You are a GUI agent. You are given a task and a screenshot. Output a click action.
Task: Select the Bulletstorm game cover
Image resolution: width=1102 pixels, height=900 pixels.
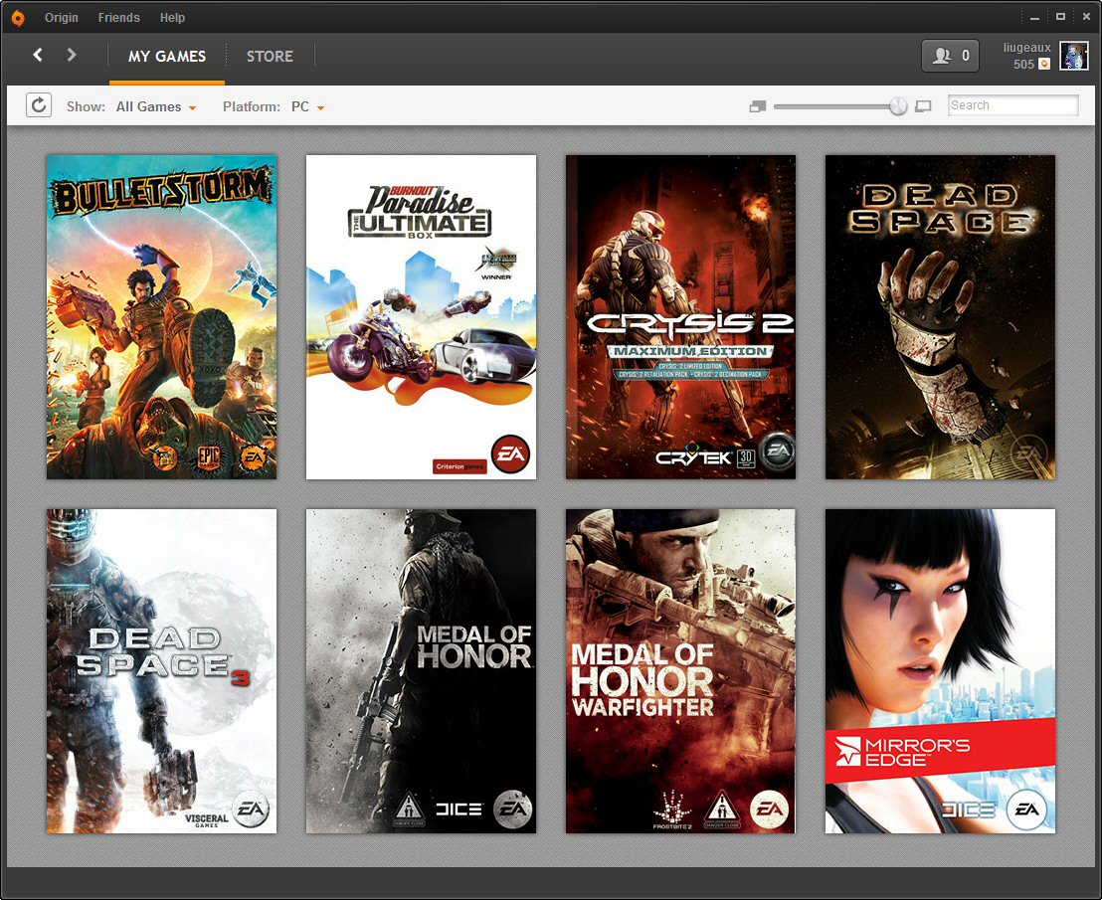click(x=162, y=317)
